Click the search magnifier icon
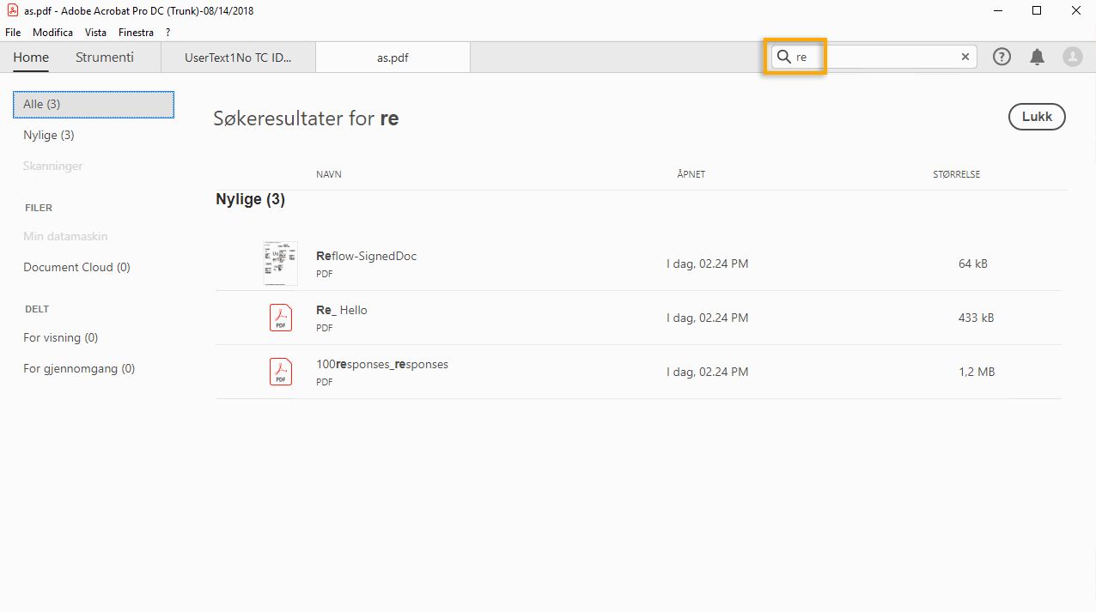The width and height of the screenshot is (1096, 612). point(783,57)
